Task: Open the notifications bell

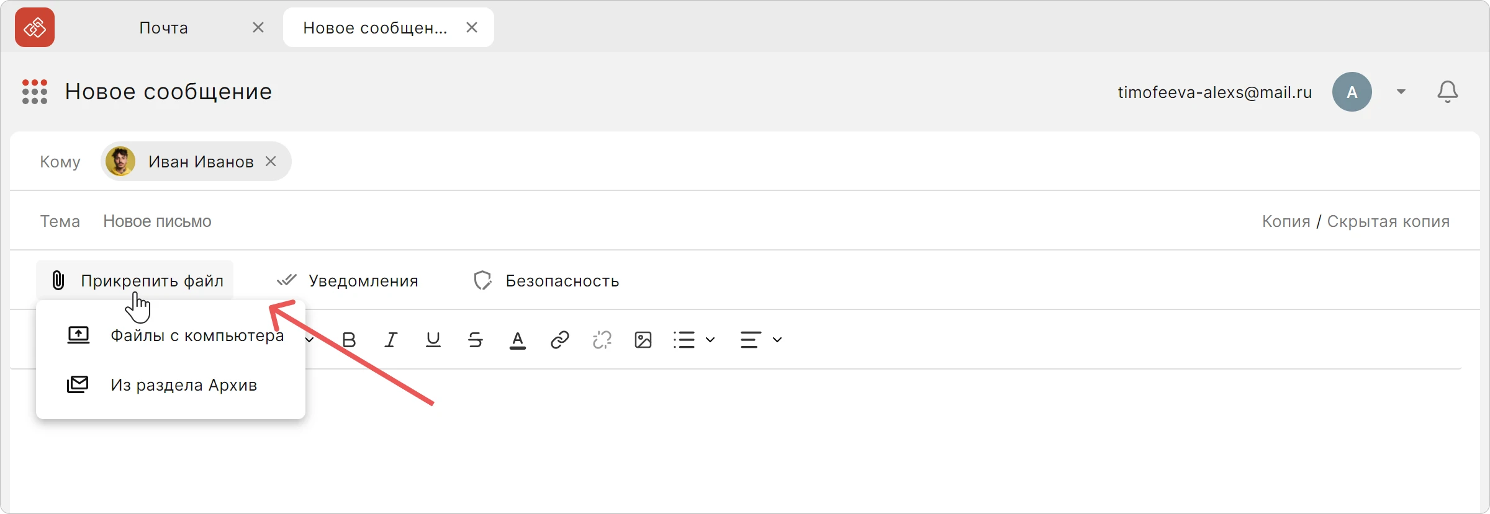Action: pyautogui.click(x=1448, y=92)
